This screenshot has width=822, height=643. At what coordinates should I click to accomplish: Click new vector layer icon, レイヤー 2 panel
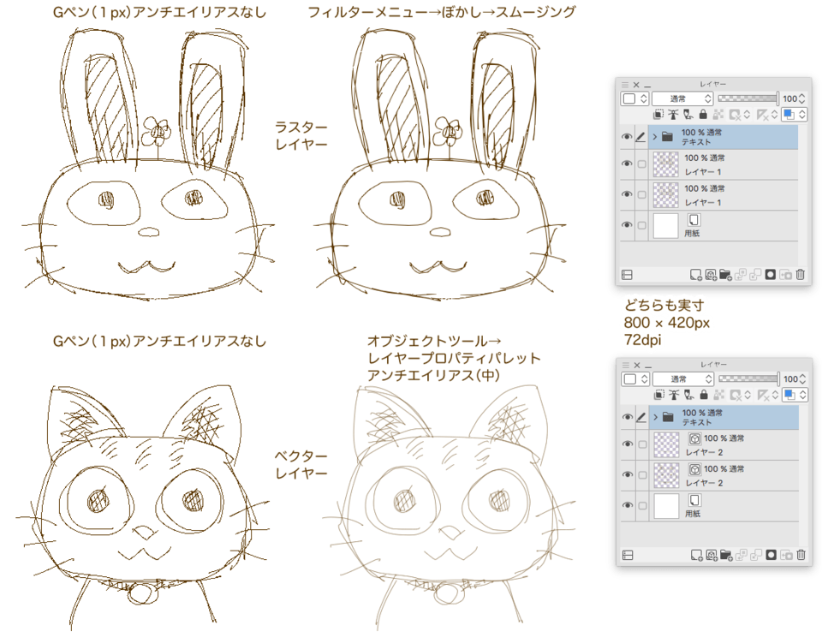coord(712,555)
